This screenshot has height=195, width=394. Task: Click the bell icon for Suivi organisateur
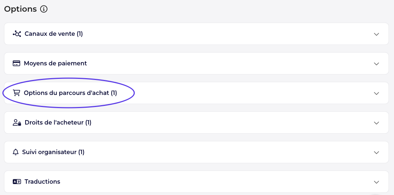tap(16, 152)
